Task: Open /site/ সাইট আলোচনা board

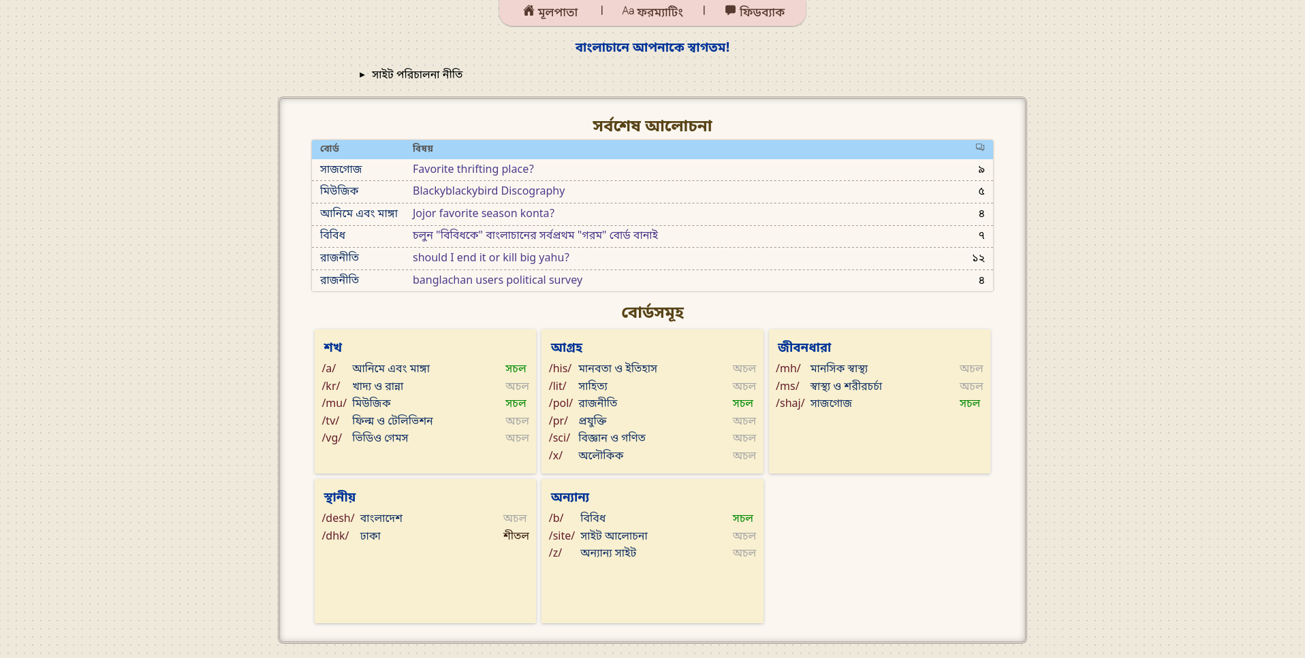Action: point(614,536)
